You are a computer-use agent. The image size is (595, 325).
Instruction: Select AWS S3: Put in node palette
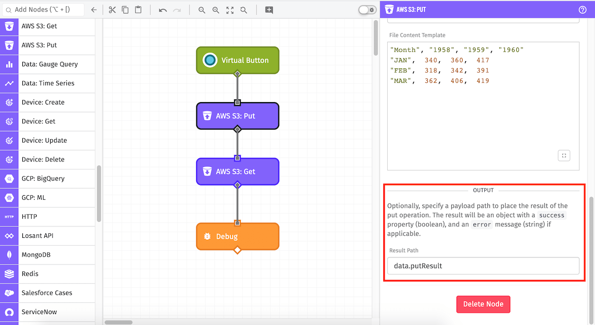(x=48, y=45)
